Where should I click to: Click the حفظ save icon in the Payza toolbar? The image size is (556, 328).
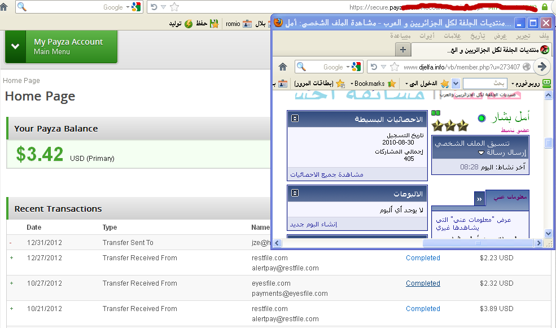pos(214,24)
